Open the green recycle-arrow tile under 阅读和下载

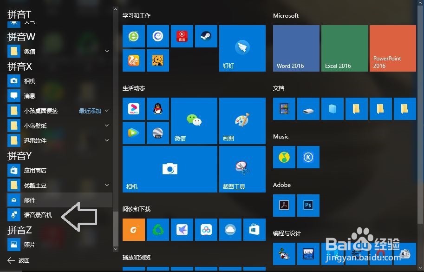[157, 230]
